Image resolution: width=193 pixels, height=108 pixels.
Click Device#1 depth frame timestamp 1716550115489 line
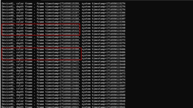(x=64, y=92)
